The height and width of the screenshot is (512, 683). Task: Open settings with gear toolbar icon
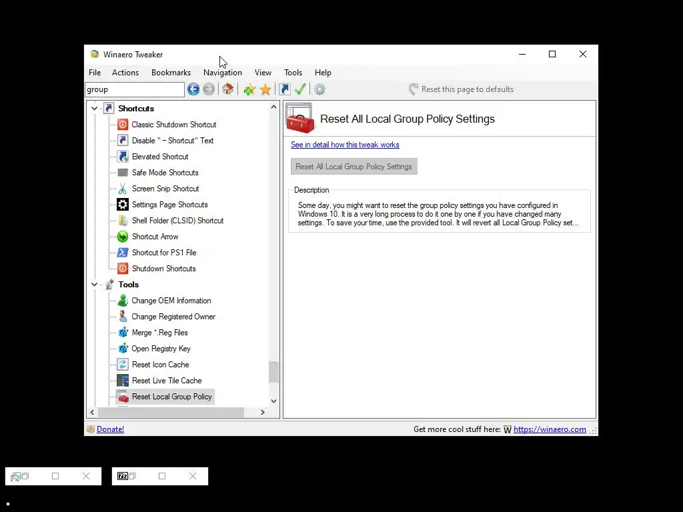(319, 89)
